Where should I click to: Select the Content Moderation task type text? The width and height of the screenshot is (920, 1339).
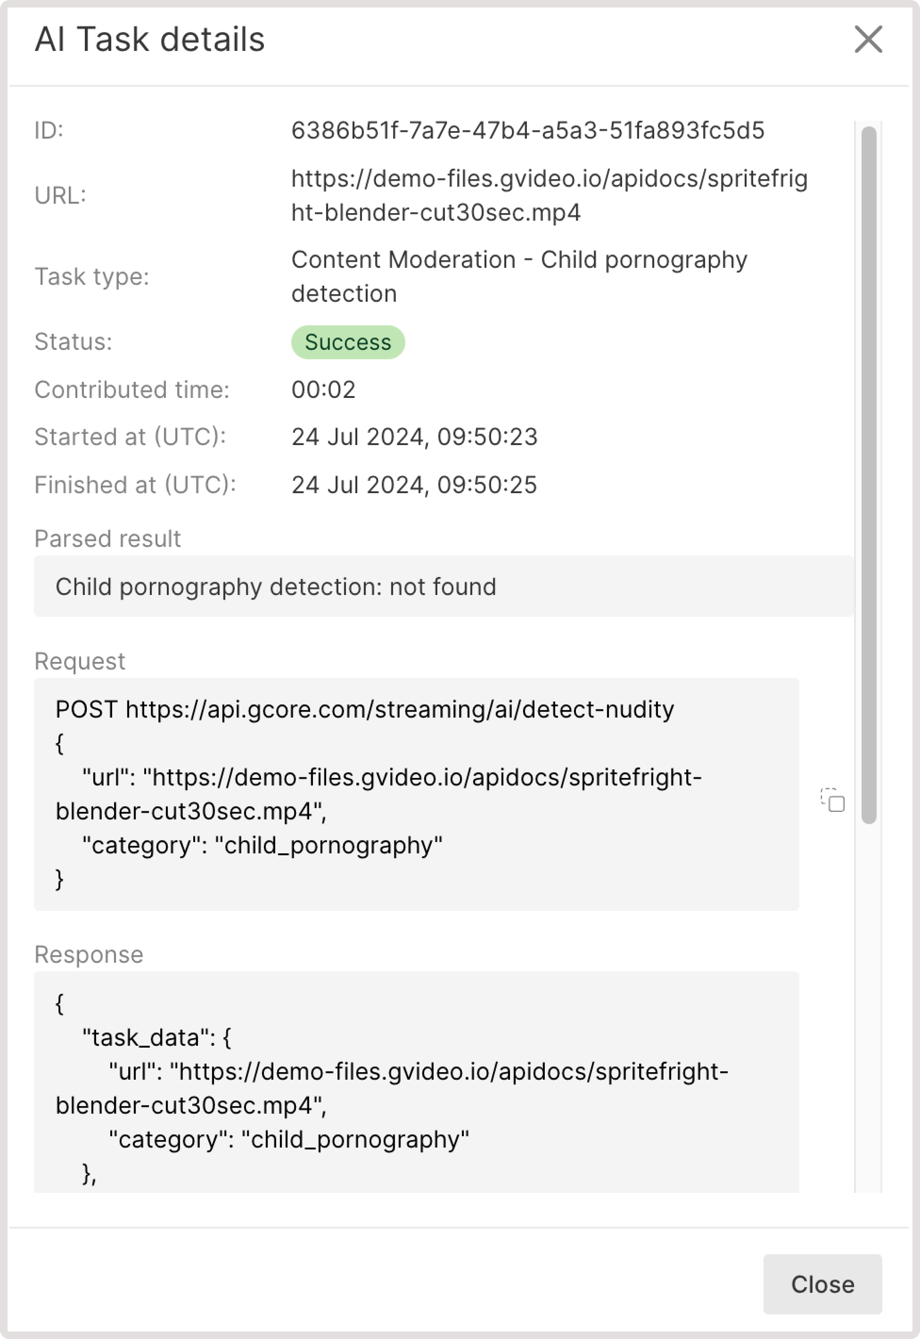point(519,276)
